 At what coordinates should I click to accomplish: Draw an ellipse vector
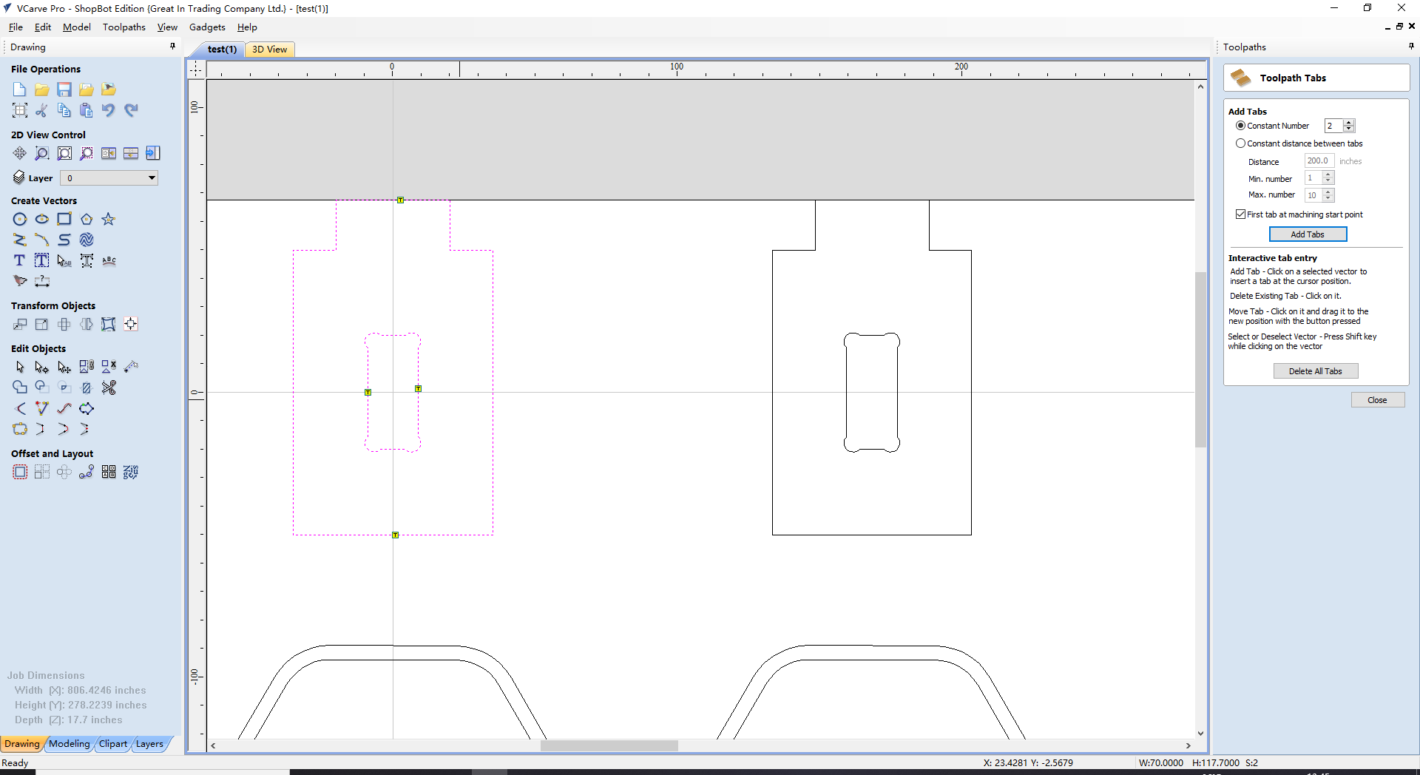tap(42, 219)
